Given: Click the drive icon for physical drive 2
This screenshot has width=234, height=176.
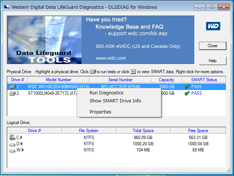Looking at the screenshot, I should [12, 94].
